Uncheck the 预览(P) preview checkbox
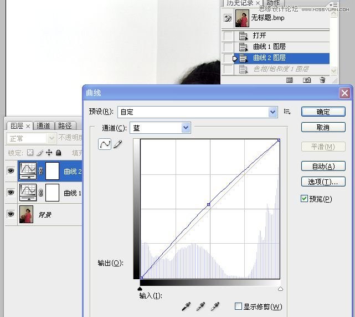The width and height of the screenshot is (355, 317). click(304, 199)
